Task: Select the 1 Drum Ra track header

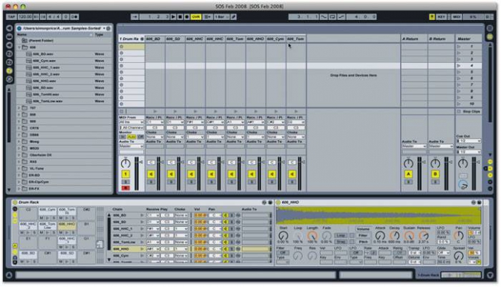Action: click(131, 39)
